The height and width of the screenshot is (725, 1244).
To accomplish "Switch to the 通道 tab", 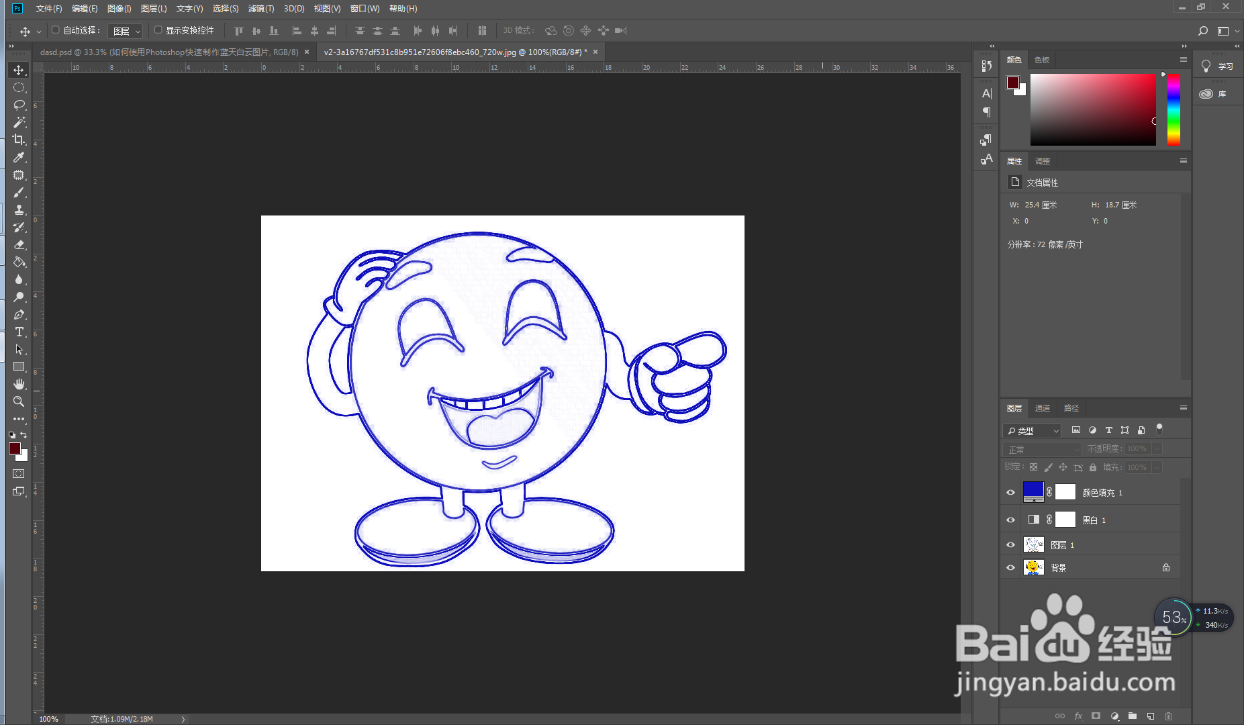I will 1042,408.
